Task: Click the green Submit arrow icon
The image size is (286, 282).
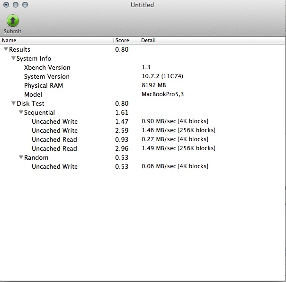Action: [x=13, y=20]
